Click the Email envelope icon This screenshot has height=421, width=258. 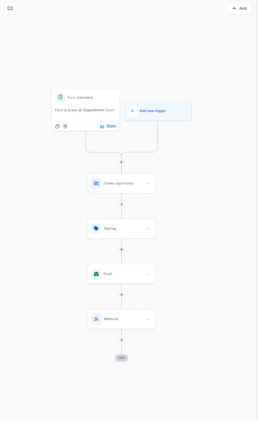point(96,274)
